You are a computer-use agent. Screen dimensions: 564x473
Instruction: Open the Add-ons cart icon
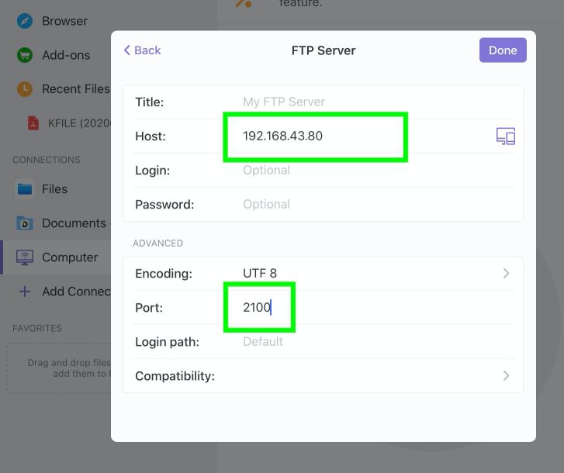coord(25,55)
